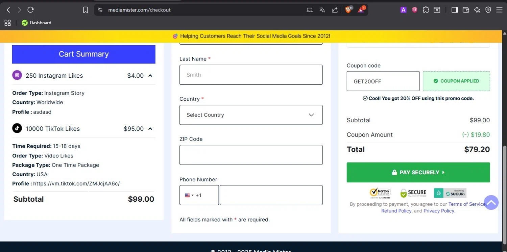Focus the Last Name input field
The width and height of the screenshot is (507, 252).
251,75
